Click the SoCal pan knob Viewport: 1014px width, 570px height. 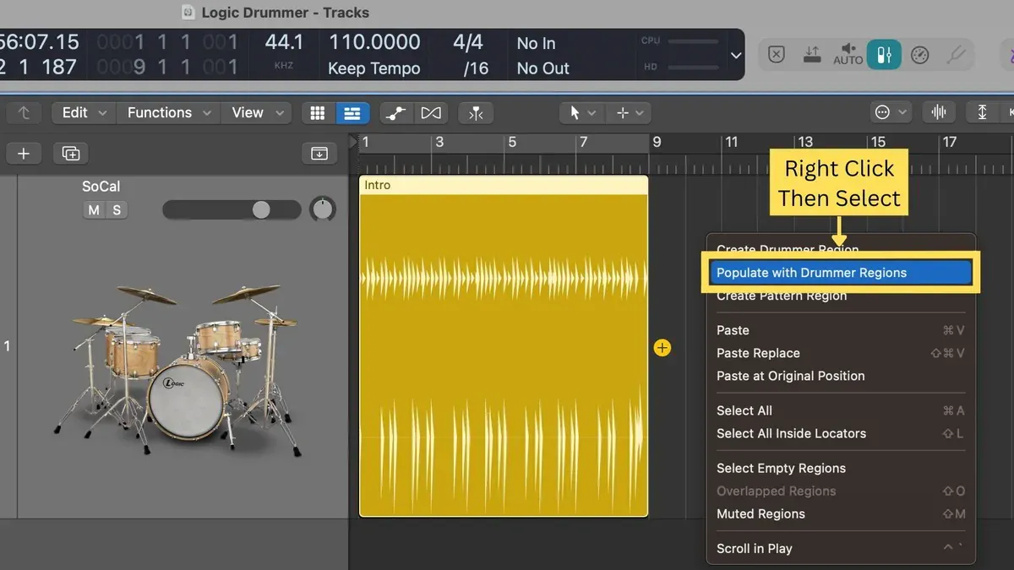coord(323,209)
